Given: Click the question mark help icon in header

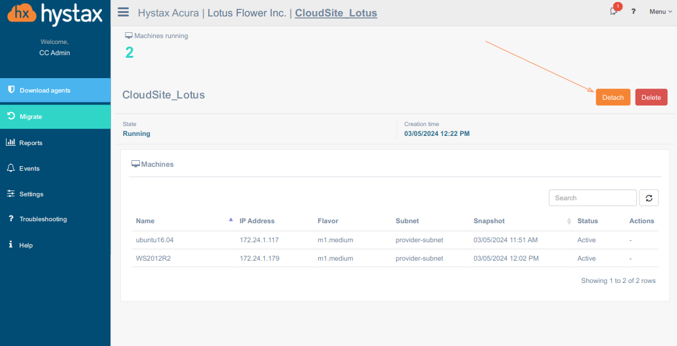Looking at the screenshot, I should pos(634,12).
